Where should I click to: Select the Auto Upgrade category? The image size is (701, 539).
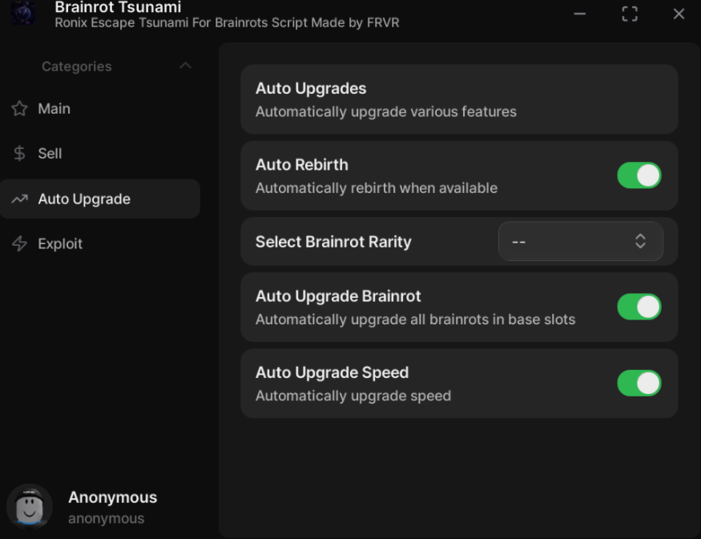click(84, 199)
